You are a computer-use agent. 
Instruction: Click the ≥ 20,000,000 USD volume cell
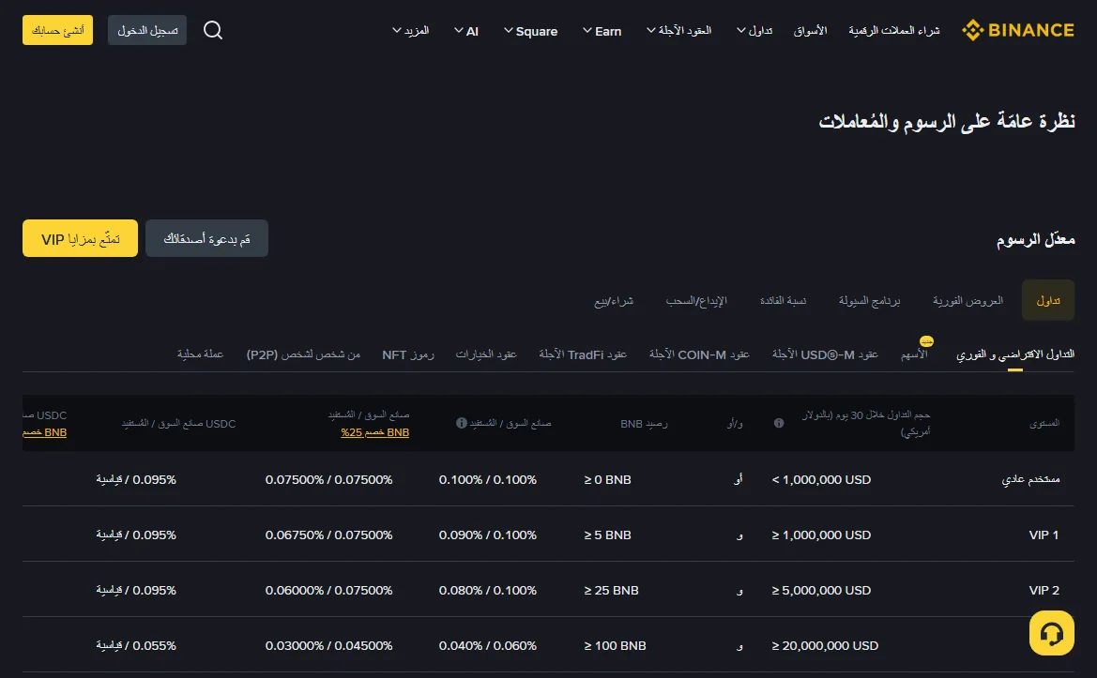(825, 645)
